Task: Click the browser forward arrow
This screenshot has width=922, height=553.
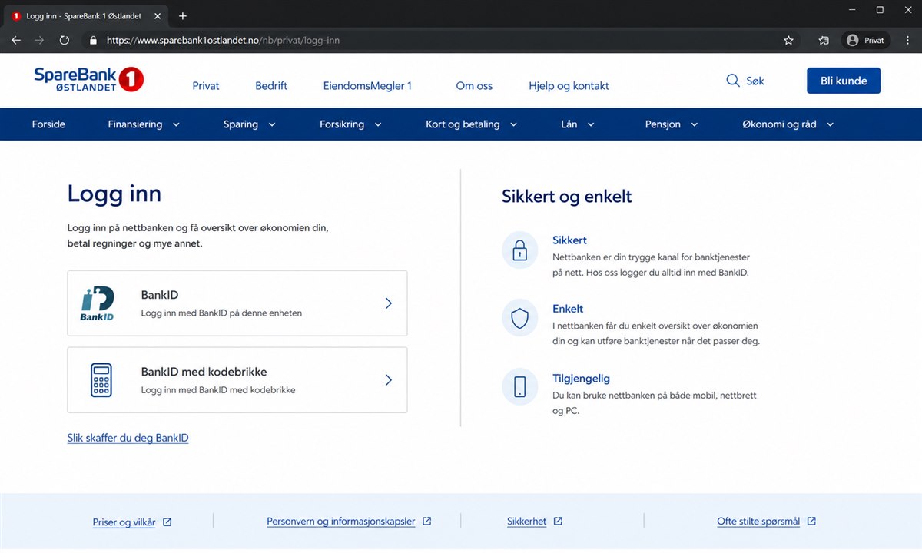Action: (x=39, y=41)
